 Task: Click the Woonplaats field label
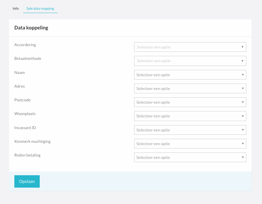click(25, 114)
